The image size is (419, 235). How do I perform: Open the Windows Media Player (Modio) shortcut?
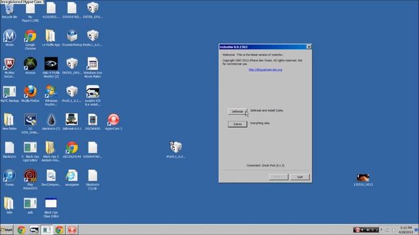coord(9,38)
